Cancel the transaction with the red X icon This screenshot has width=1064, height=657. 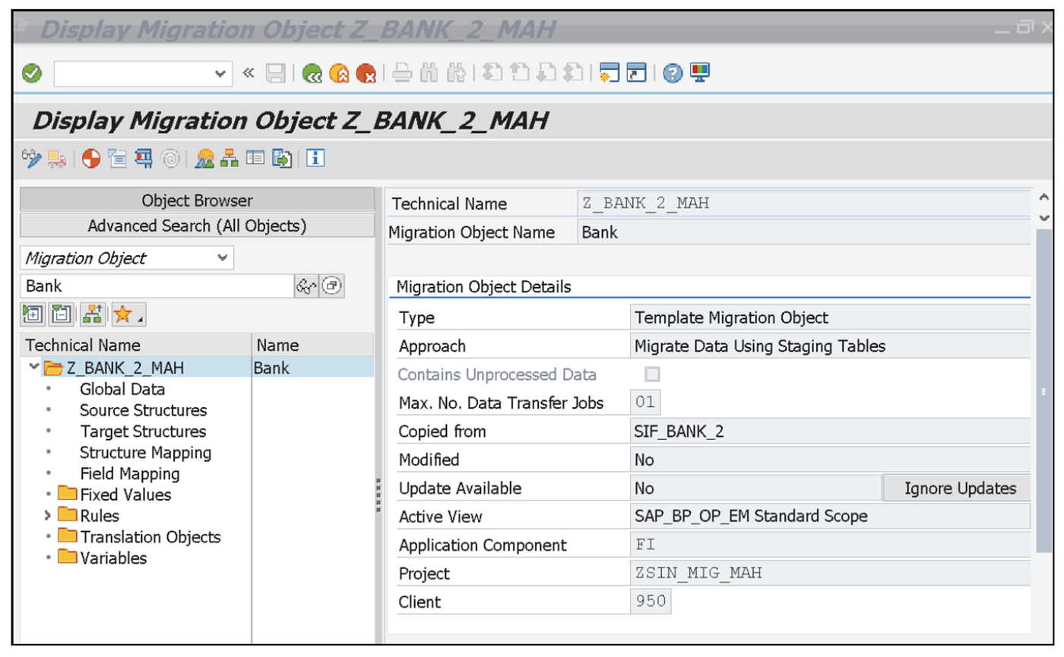point(365,73)
